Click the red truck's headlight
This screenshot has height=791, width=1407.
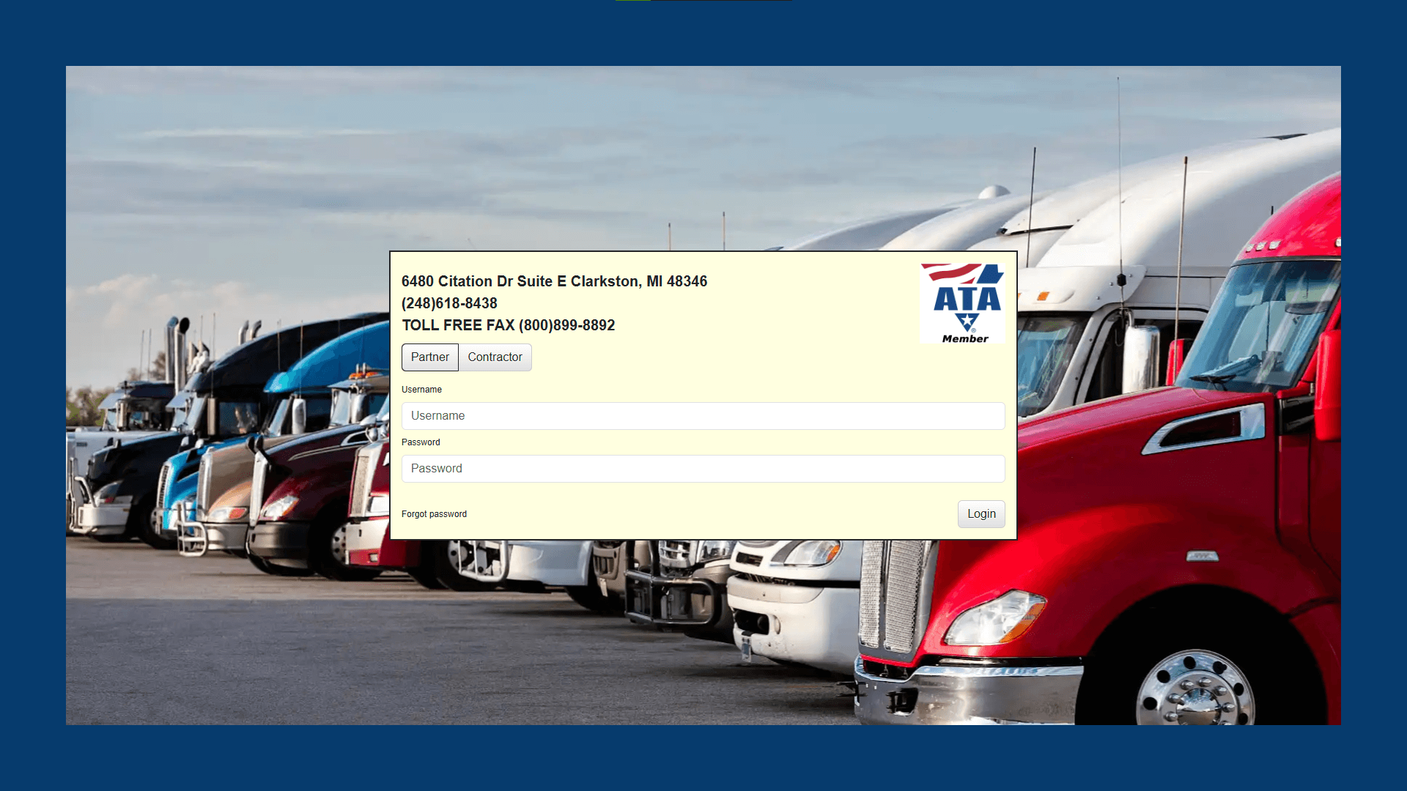pos(997,617)
